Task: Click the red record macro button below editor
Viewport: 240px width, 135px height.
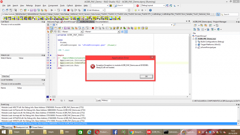Action: (51, 99)
